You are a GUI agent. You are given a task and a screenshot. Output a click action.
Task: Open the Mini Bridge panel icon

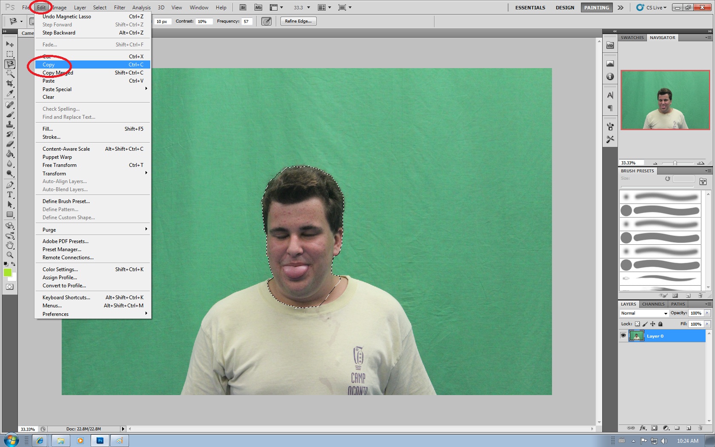(610, 45)
